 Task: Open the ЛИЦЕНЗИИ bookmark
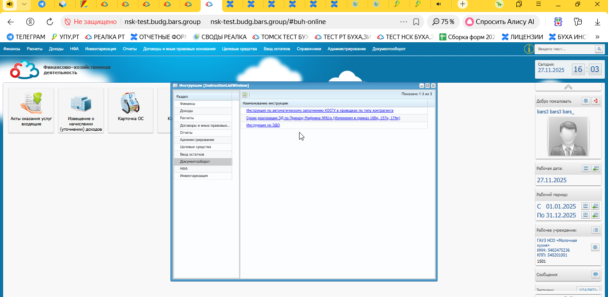tap(522, 37)
